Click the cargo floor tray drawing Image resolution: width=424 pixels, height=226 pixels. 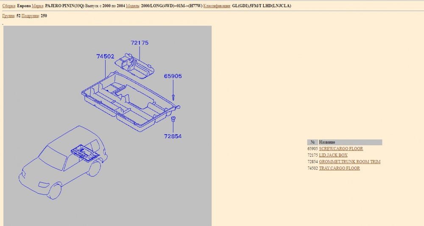(x=131, y=102)
